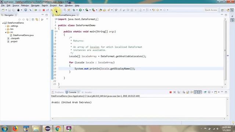
Task: Select the .classpath file in Navigator
Action: point(15,38)
